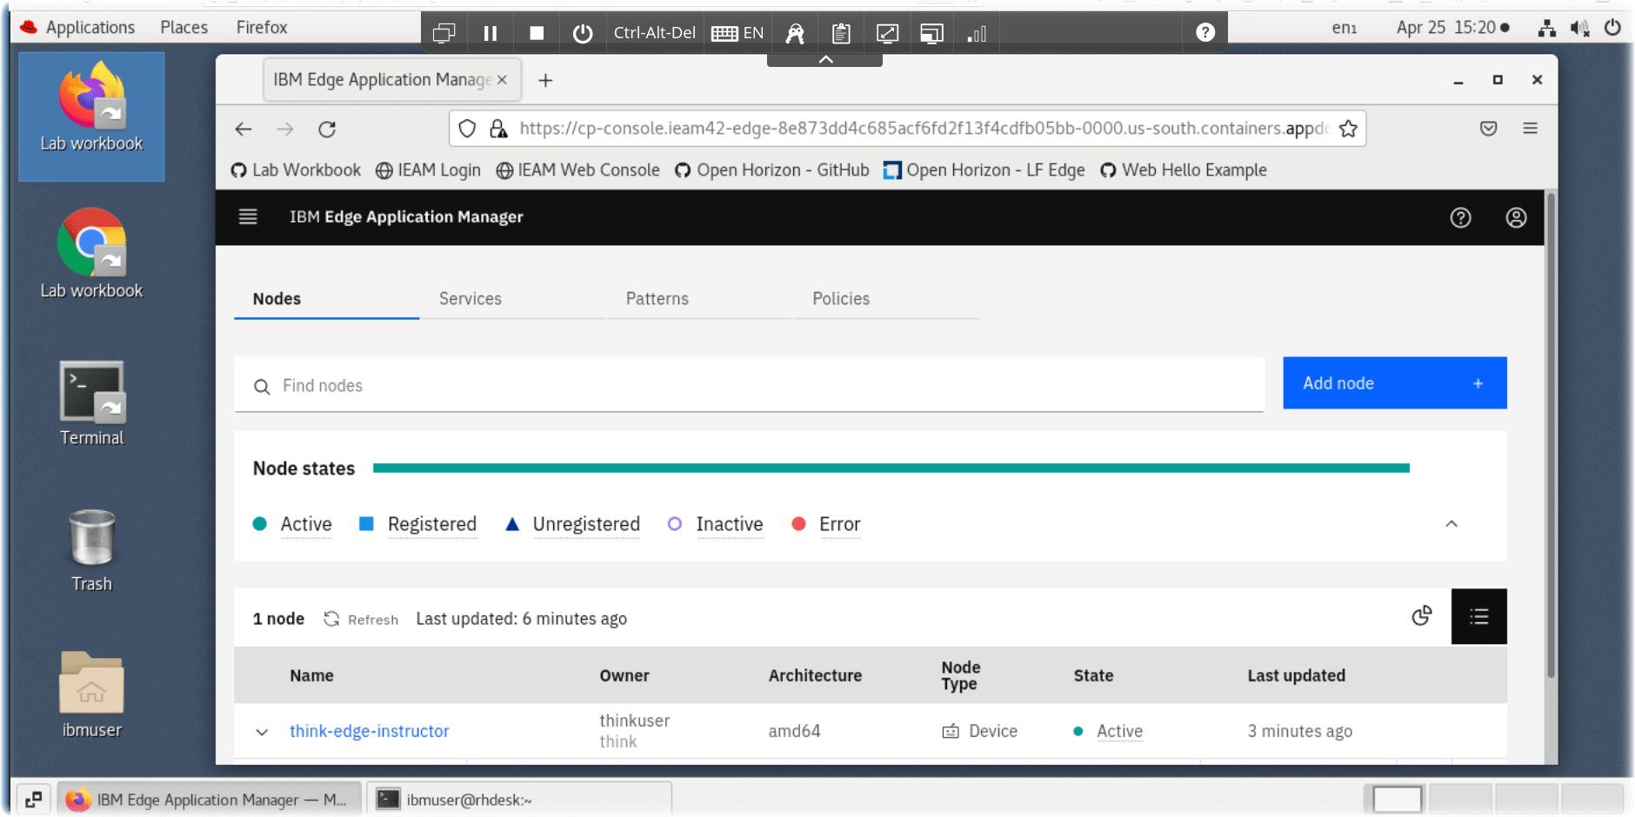The height and width of the screenshot is (817, 1635).
Task: Switch to the Patterns tab
Action: (657, 298)
